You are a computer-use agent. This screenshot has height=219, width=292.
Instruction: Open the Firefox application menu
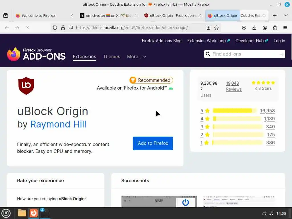click(285, 28)
